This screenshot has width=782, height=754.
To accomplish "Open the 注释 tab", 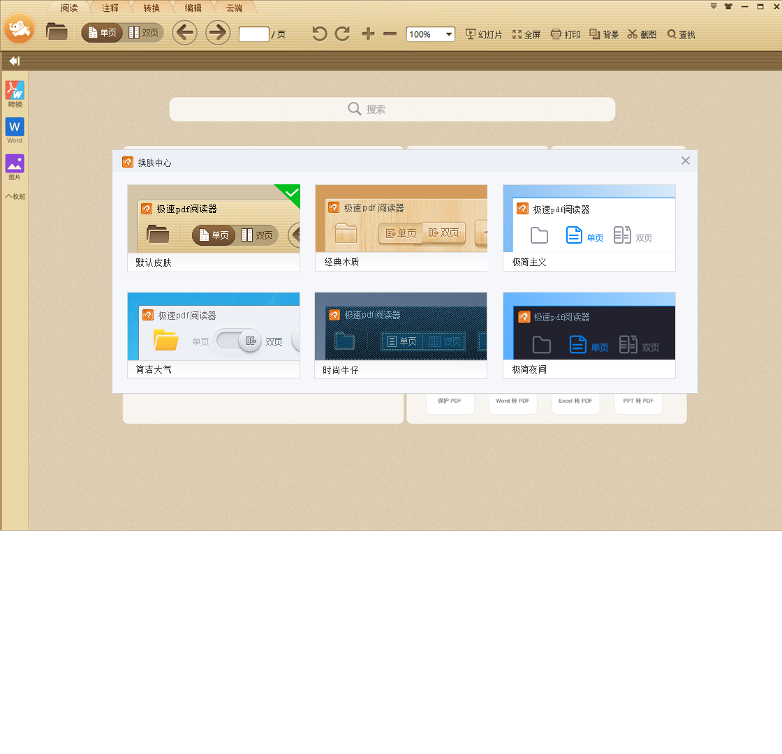I will [110, 8].
